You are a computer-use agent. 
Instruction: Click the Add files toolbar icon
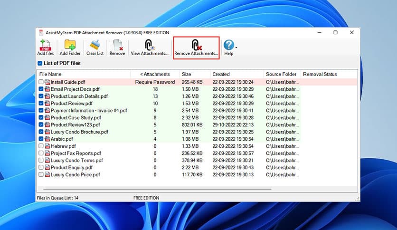pyautogui.click(x=46, y=45)
